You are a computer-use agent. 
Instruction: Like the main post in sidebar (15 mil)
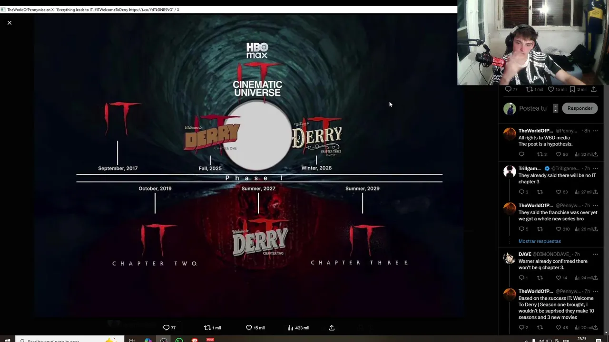[x=557, y=89]
